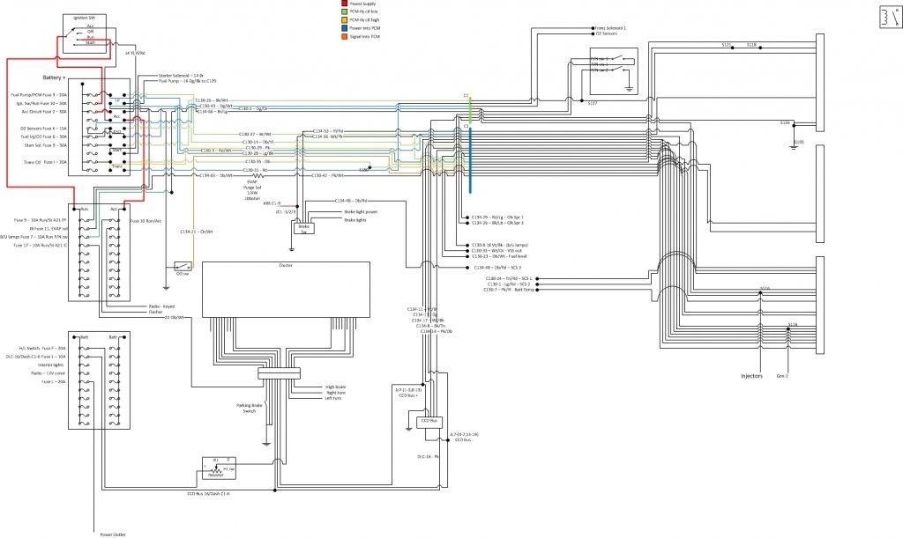
Task: Click the CCD Bus component box
Action: (x=429, y=422)
